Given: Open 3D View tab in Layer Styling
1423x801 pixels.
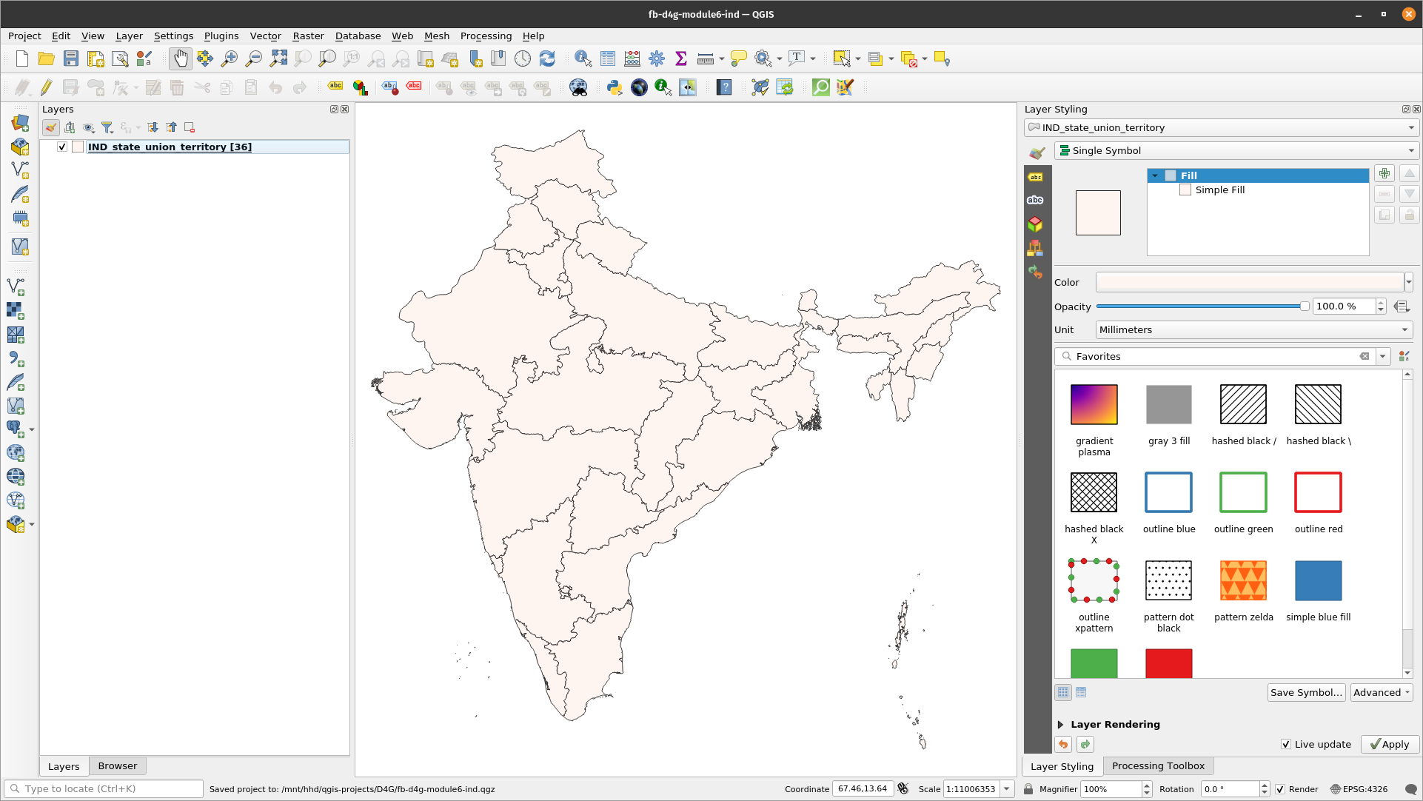Looking at the screenshot, I should pyautogui.click(x=1035, y=224).
